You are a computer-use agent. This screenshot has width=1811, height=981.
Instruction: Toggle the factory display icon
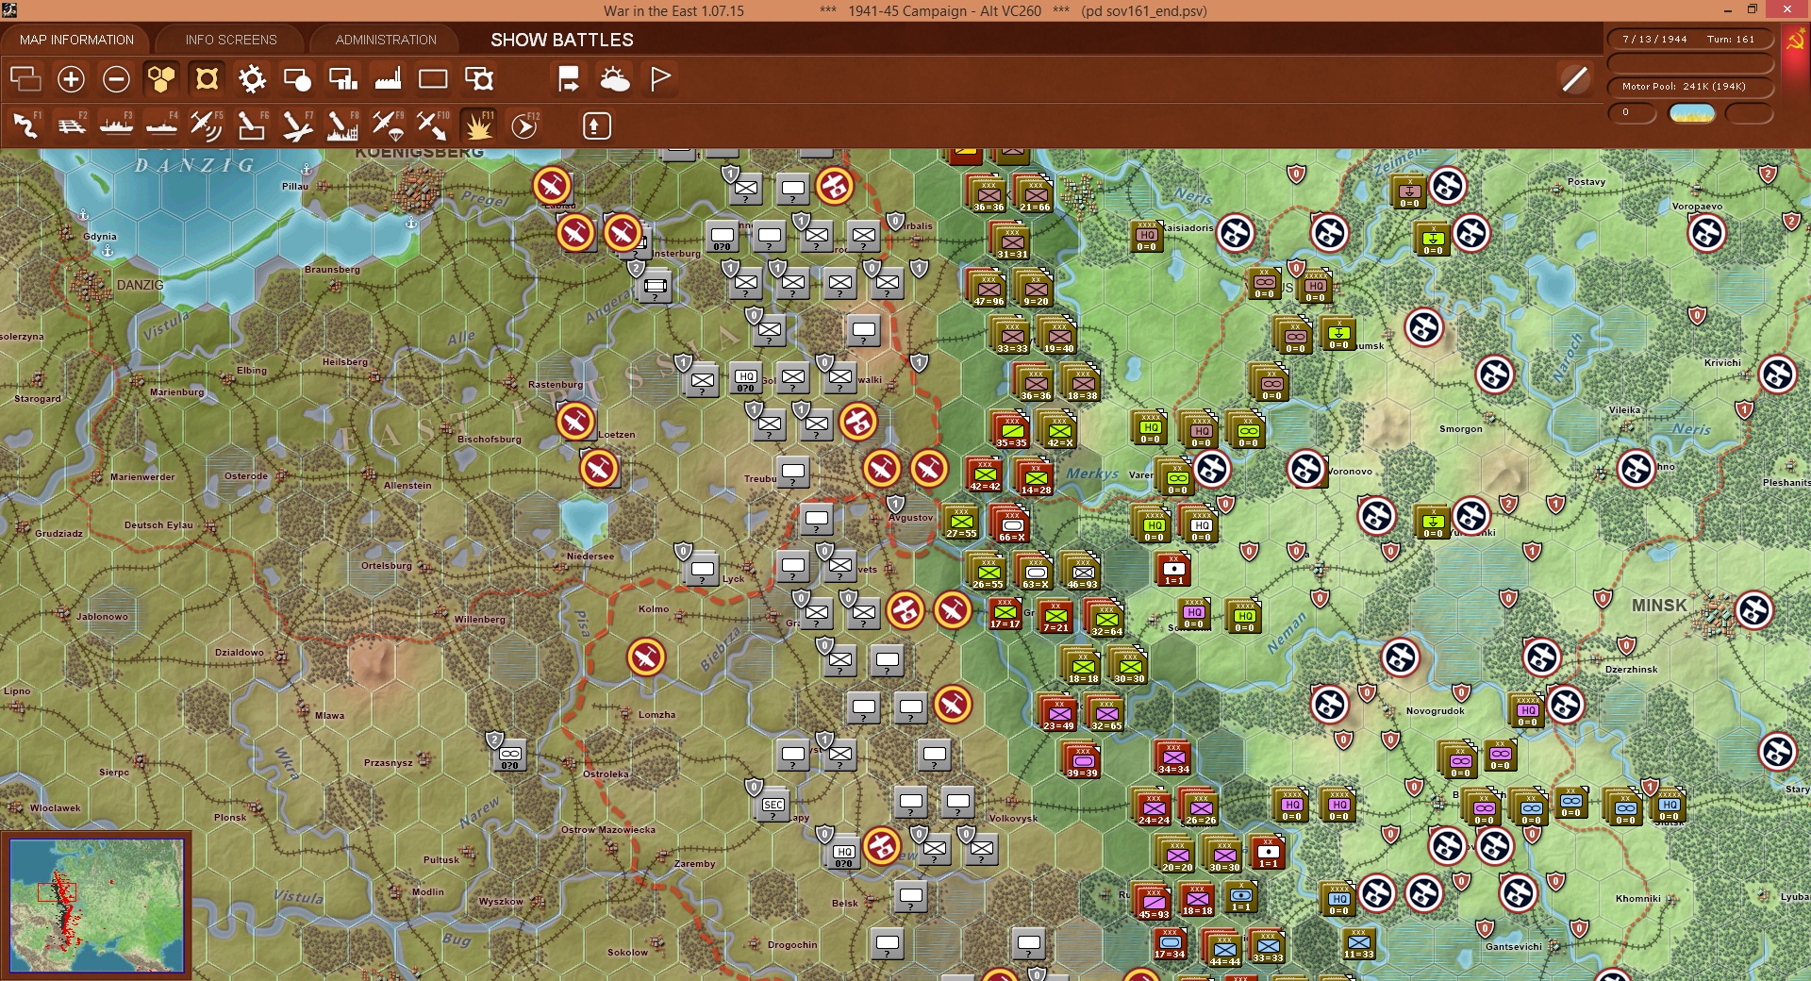388,79
